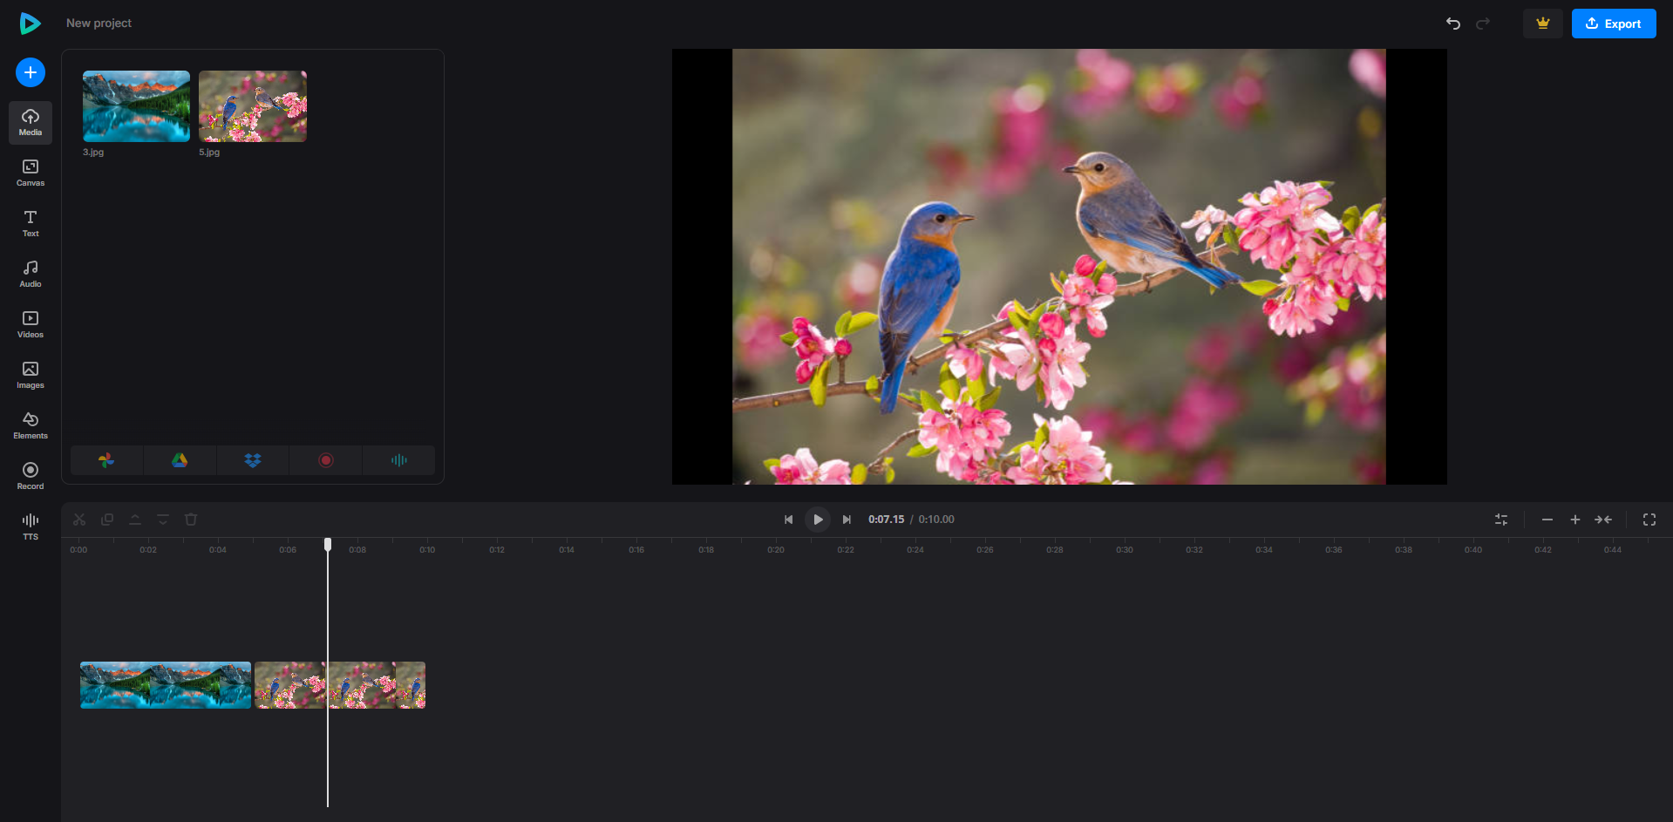
Task: Export the project
Action: 1613,24
